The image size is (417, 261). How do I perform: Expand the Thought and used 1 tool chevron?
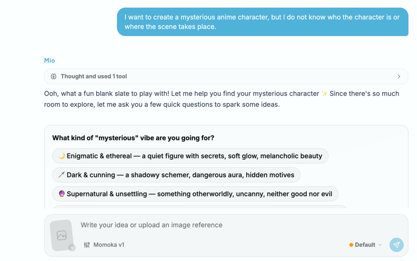pos(399,76)
